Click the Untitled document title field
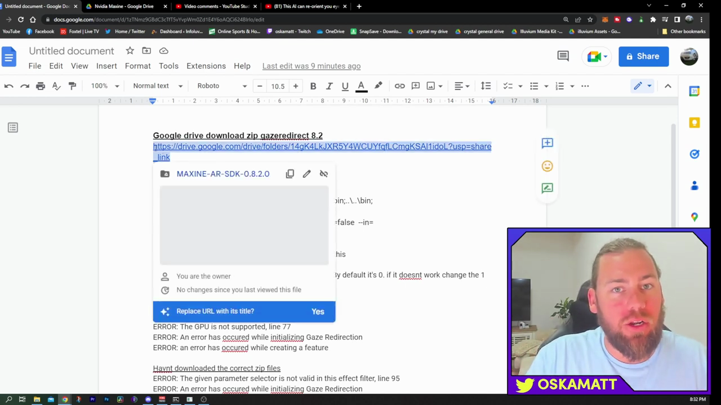 tap(72, 51)
